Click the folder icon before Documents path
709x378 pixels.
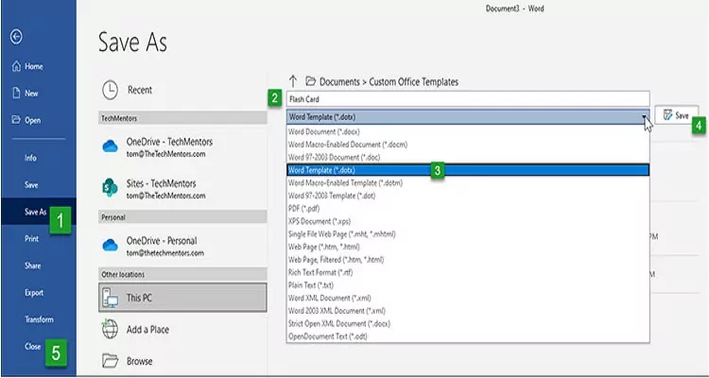(310, 81)
